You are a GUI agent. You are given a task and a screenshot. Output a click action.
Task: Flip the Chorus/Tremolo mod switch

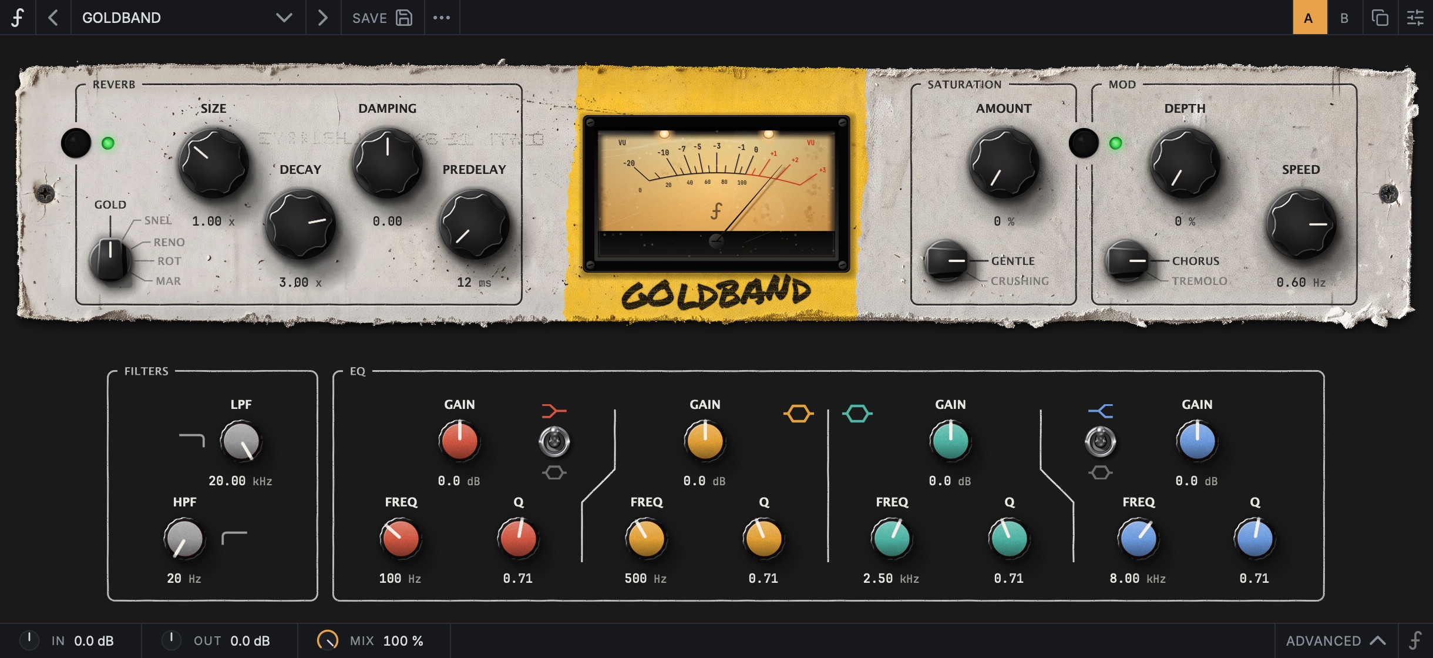pyautogui.click(x=1126, y=261)
